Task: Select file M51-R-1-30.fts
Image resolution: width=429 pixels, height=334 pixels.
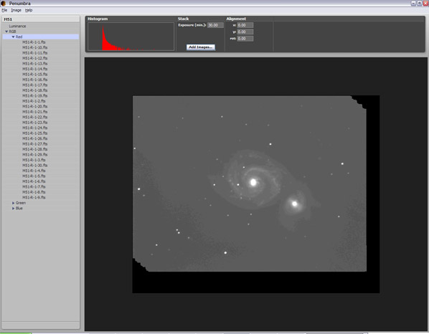Action: coord(34,166)
